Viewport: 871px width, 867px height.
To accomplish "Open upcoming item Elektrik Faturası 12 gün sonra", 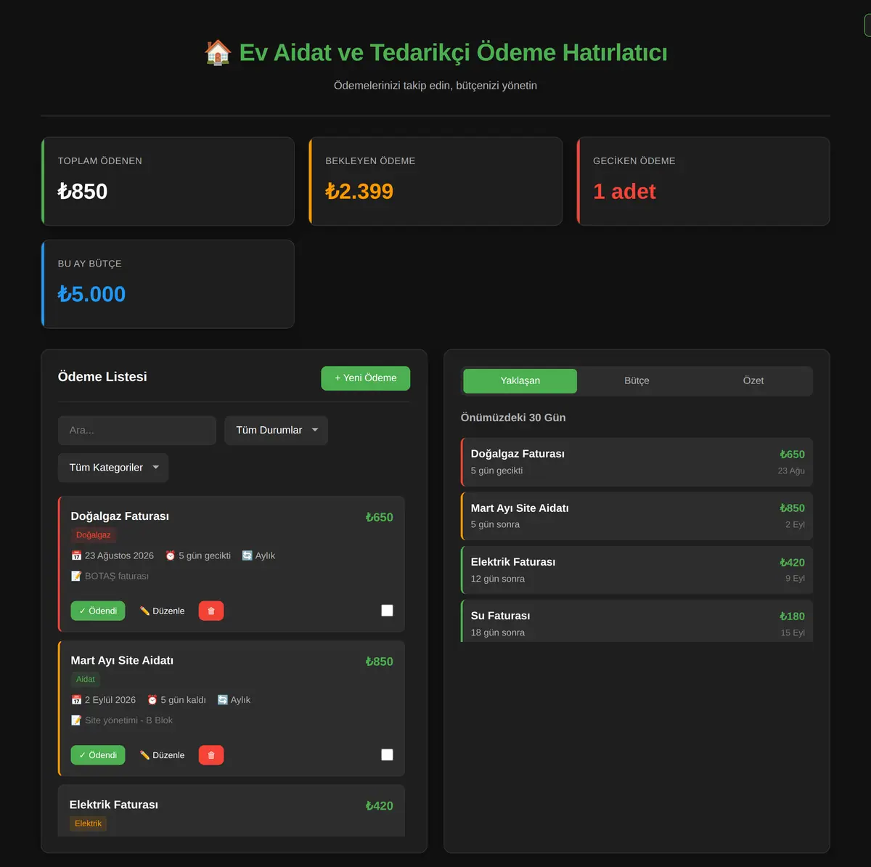I will coord(637,570).
